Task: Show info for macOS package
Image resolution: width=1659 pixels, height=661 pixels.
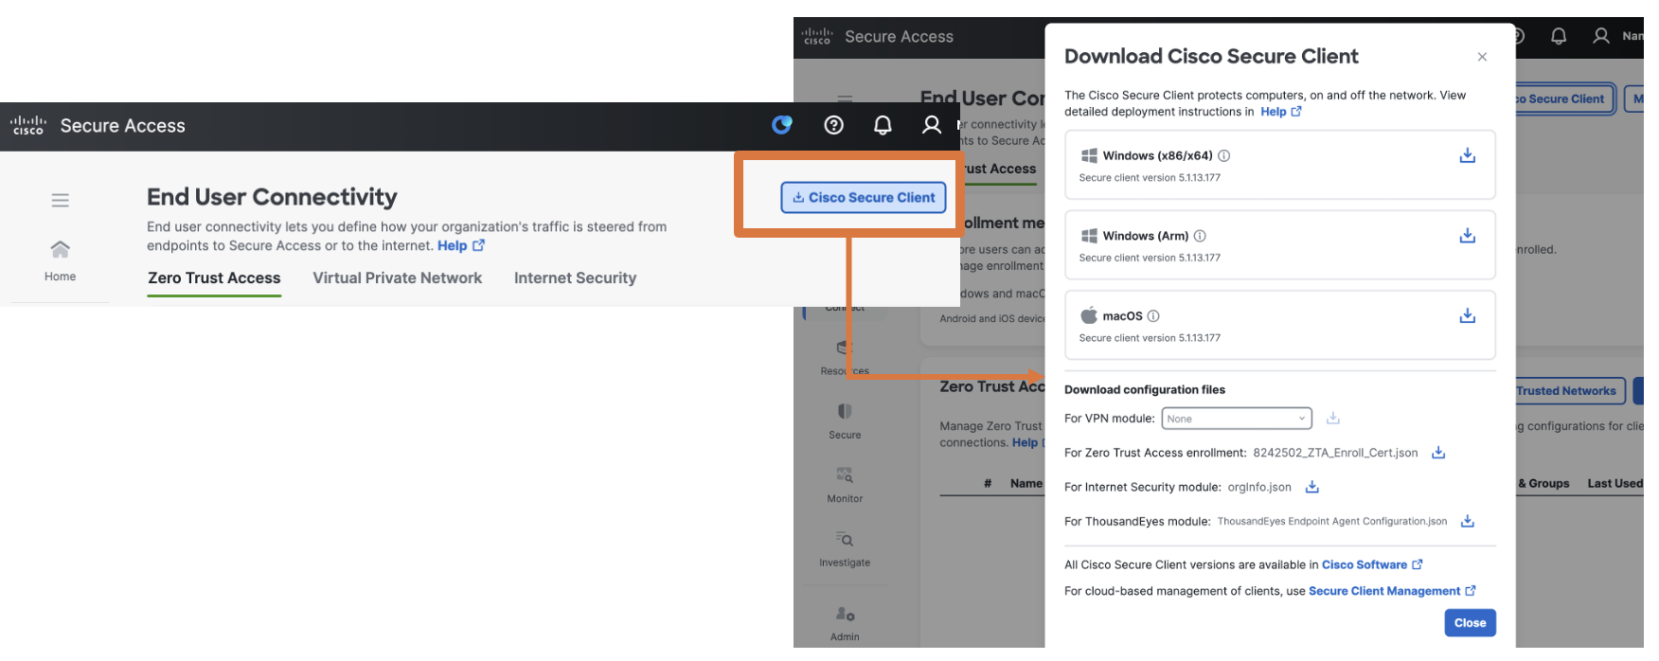Action: pyautogui.click(x=1153, y=316)
